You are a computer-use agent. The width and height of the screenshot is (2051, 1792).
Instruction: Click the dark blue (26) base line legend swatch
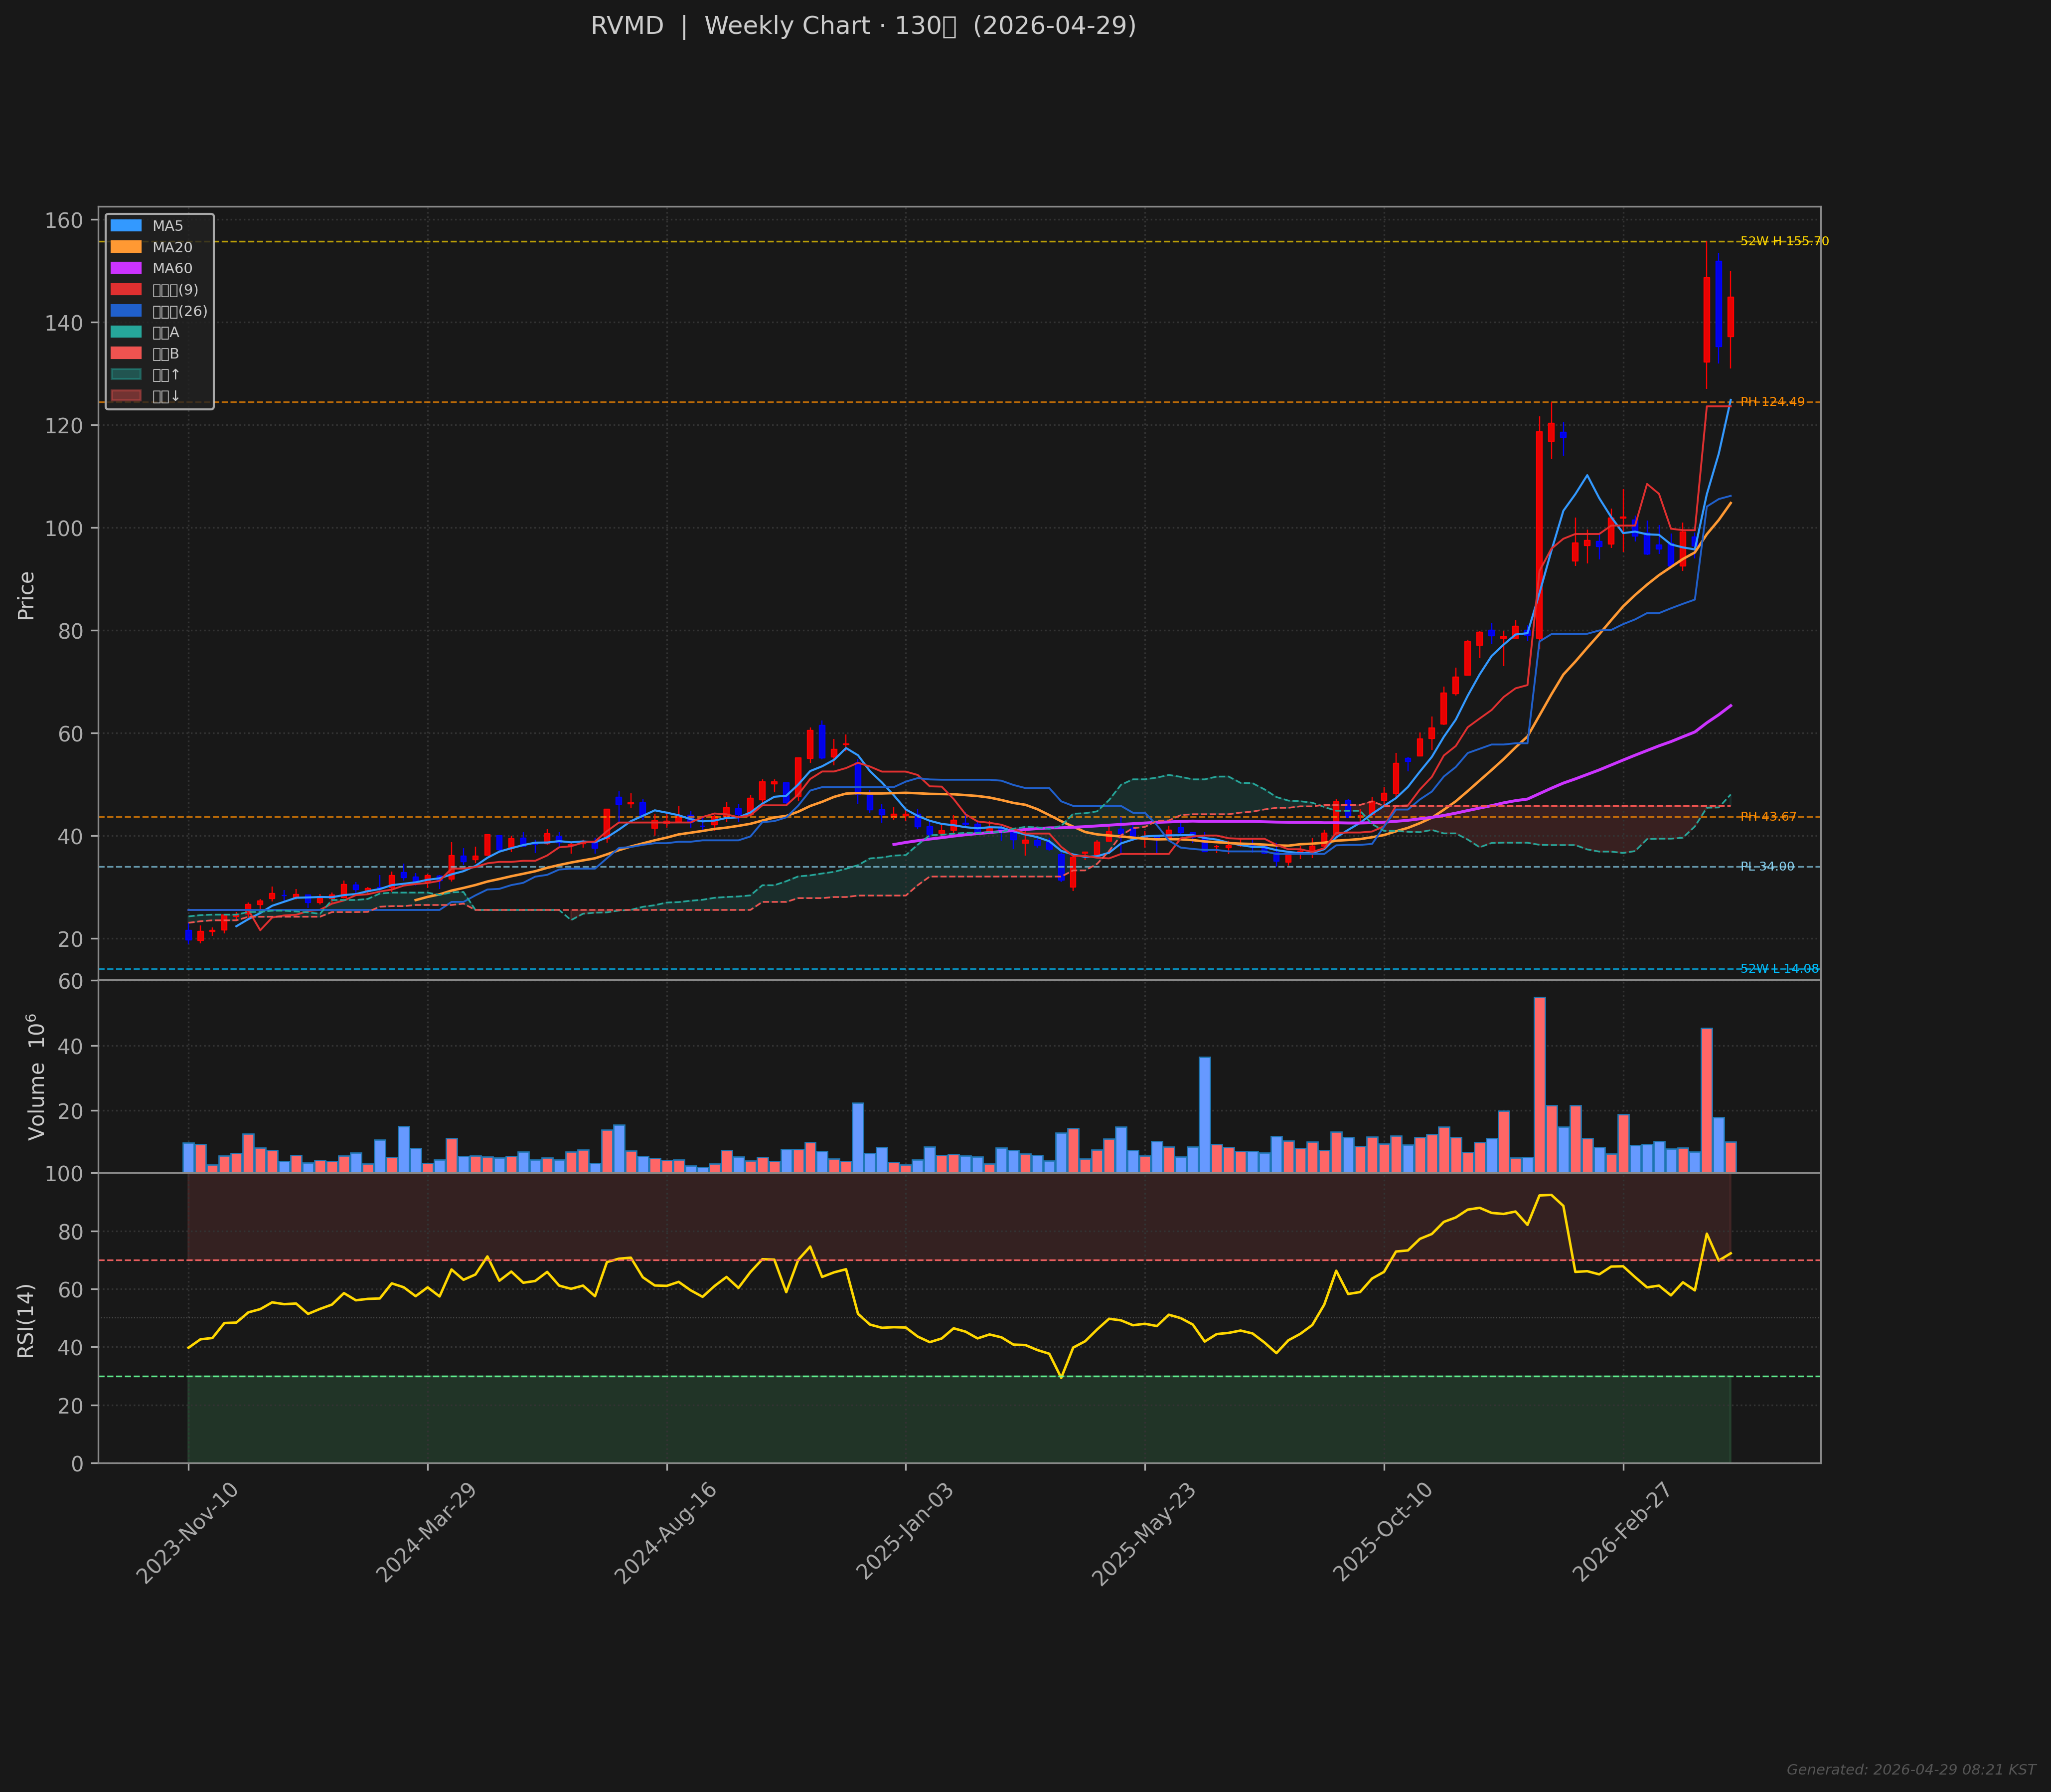tap(126, 311)
